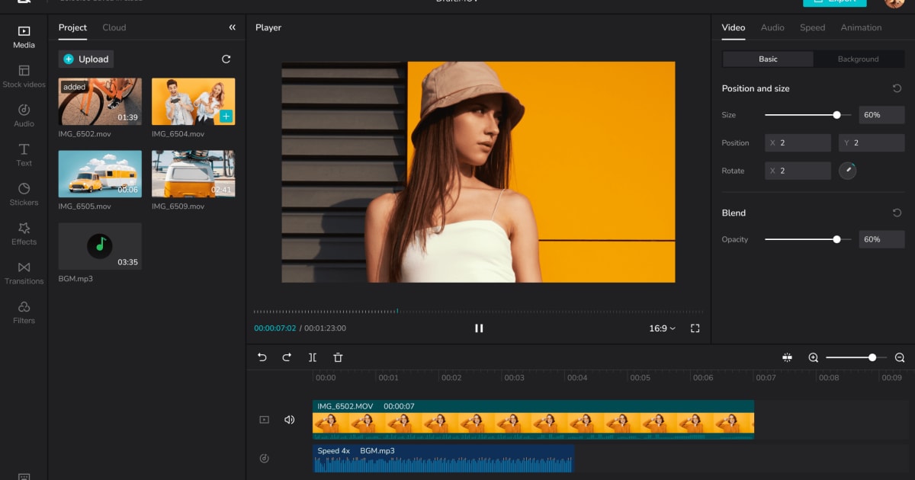
Task: Switch to the Cloud tab
Action: [x=114, y=27]
